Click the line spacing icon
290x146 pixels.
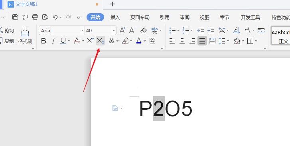tap(222, 41)
